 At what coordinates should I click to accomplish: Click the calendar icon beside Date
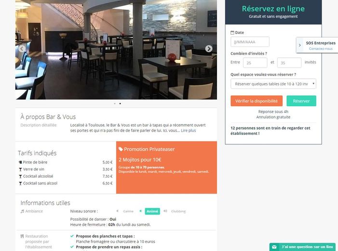tap(232, 33)
